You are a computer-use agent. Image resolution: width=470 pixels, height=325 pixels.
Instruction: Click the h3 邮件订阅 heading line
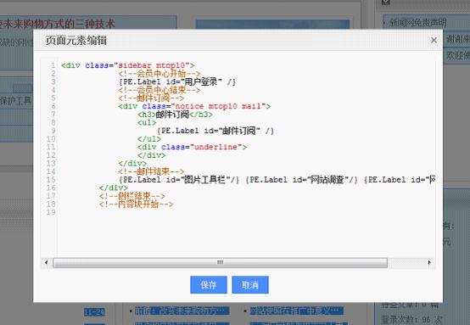(175, 115)
